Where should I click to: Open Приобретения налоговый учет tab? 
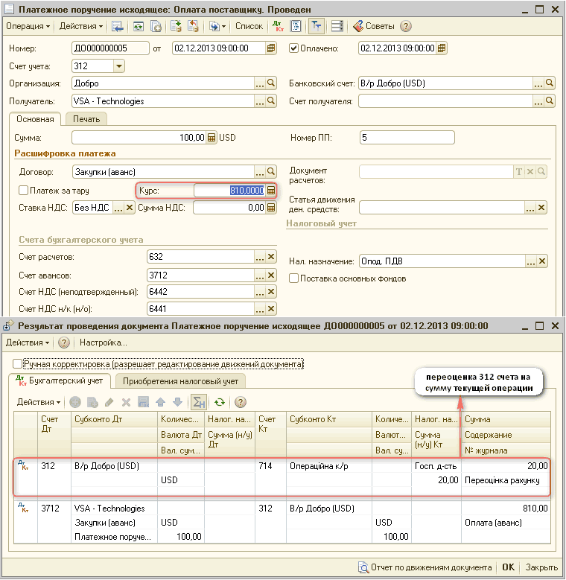180,381
